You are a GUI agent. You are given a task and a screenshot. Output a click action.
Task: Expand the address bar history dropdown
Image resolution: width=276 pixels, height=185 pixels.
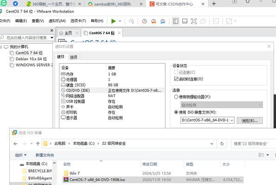click(x=212, y=144)
